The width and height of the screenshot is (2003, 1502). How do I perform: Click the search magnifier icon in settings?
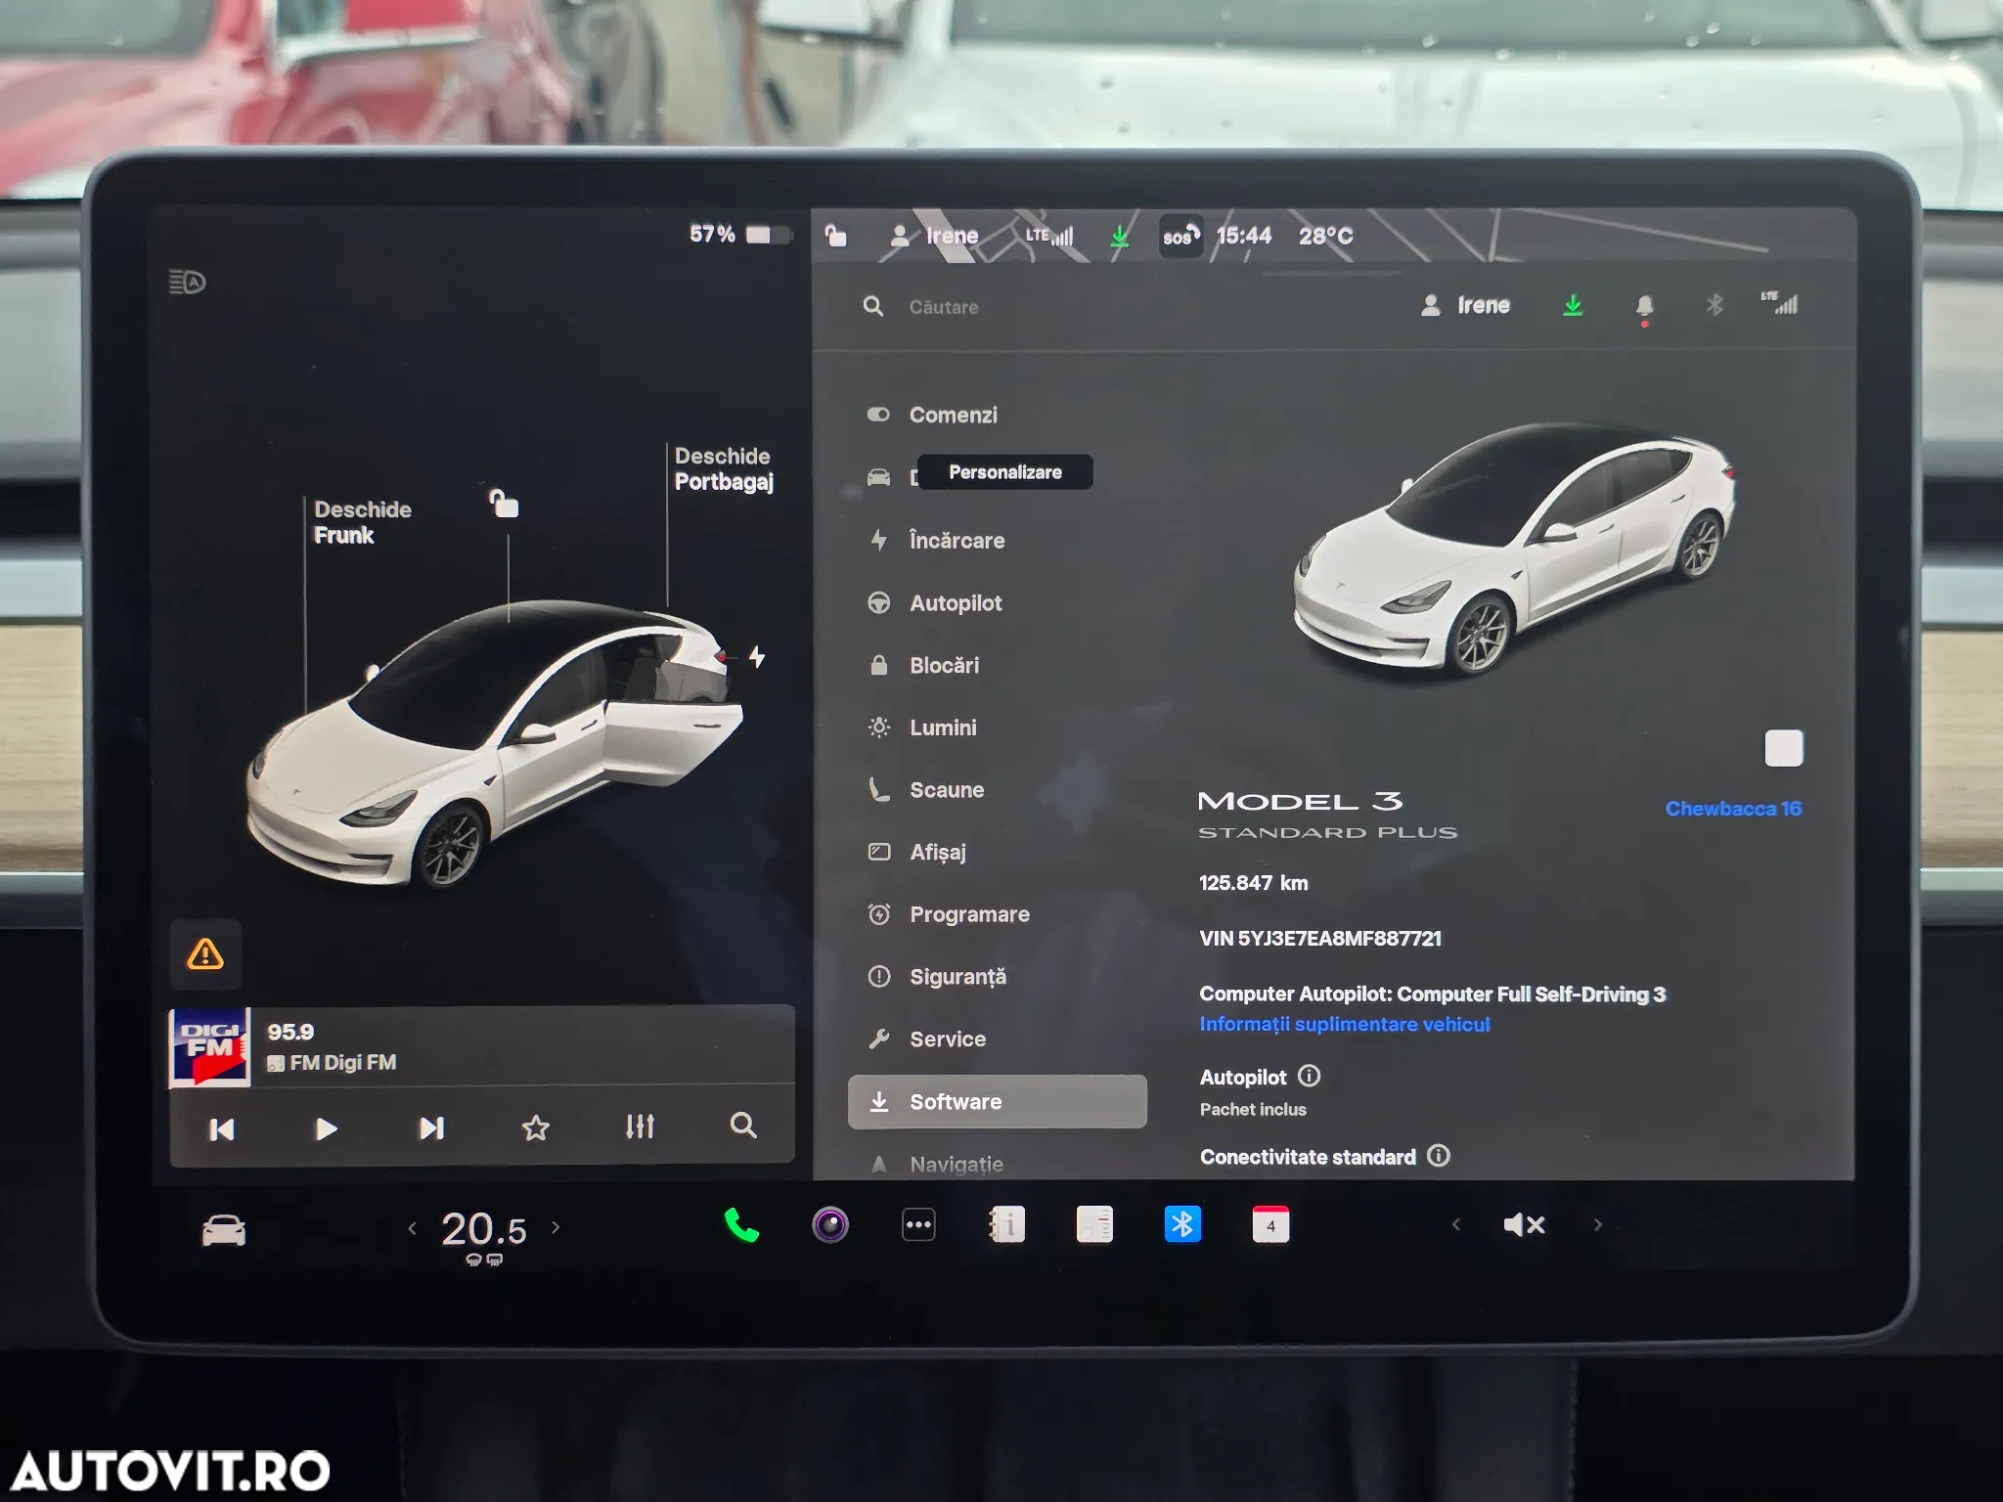coord(872,307)
